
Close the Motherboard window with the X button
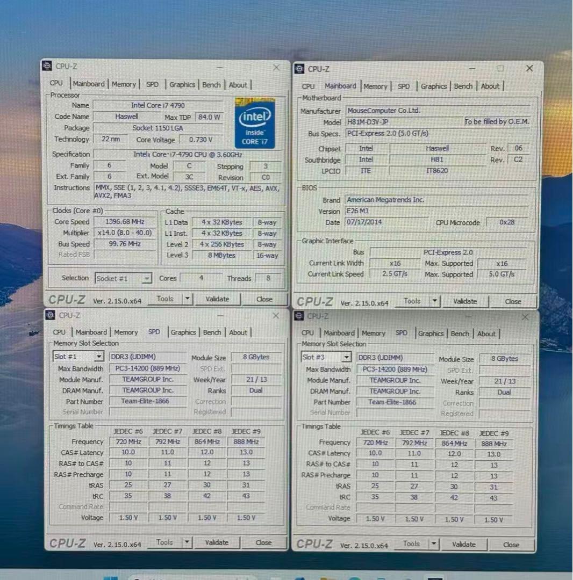(529, 68)
